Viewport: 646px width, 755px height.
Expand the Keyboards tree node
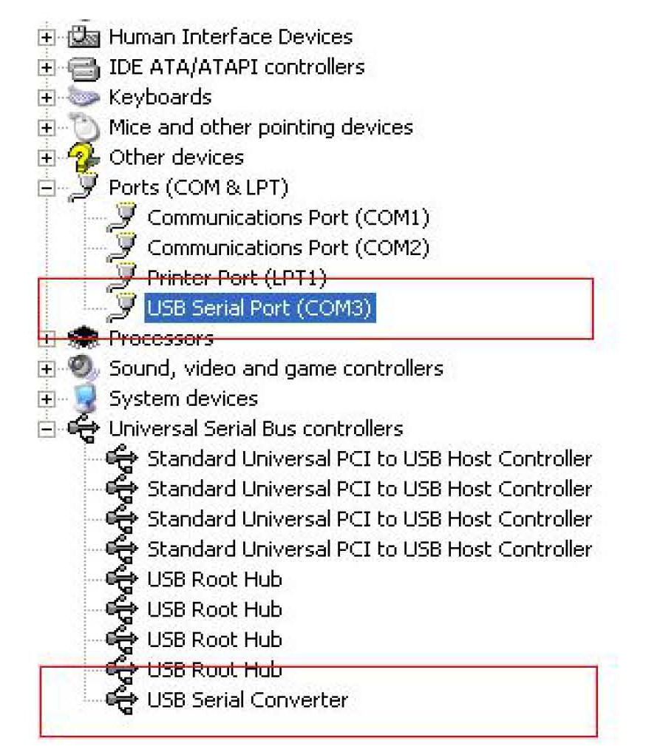(x=47, y=98)
